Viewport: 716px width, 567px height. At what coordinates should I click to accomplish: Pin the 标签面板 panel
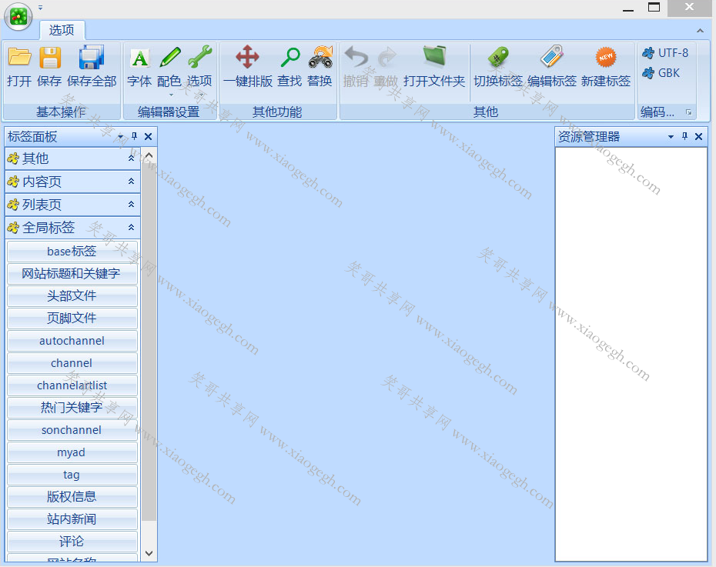point(134,136)
